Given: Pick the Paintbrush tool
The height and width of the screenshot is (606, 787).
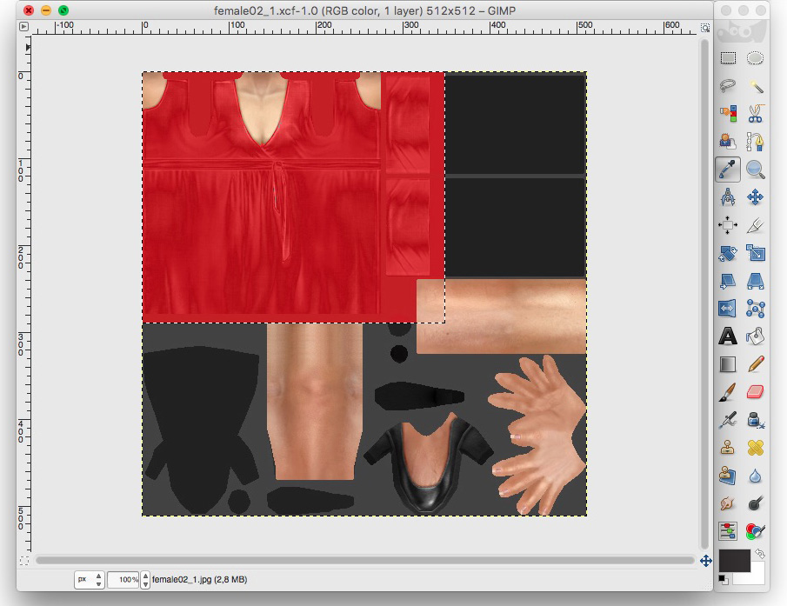Looking at the screenshot, I should pyautogui.click(x=728, y=392).
